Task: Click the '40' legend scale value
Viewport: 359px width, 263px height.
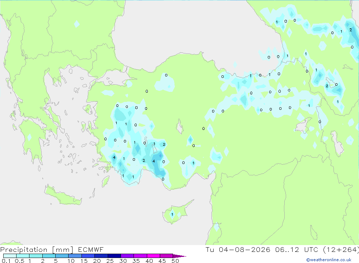Action: tap(149, 261)
